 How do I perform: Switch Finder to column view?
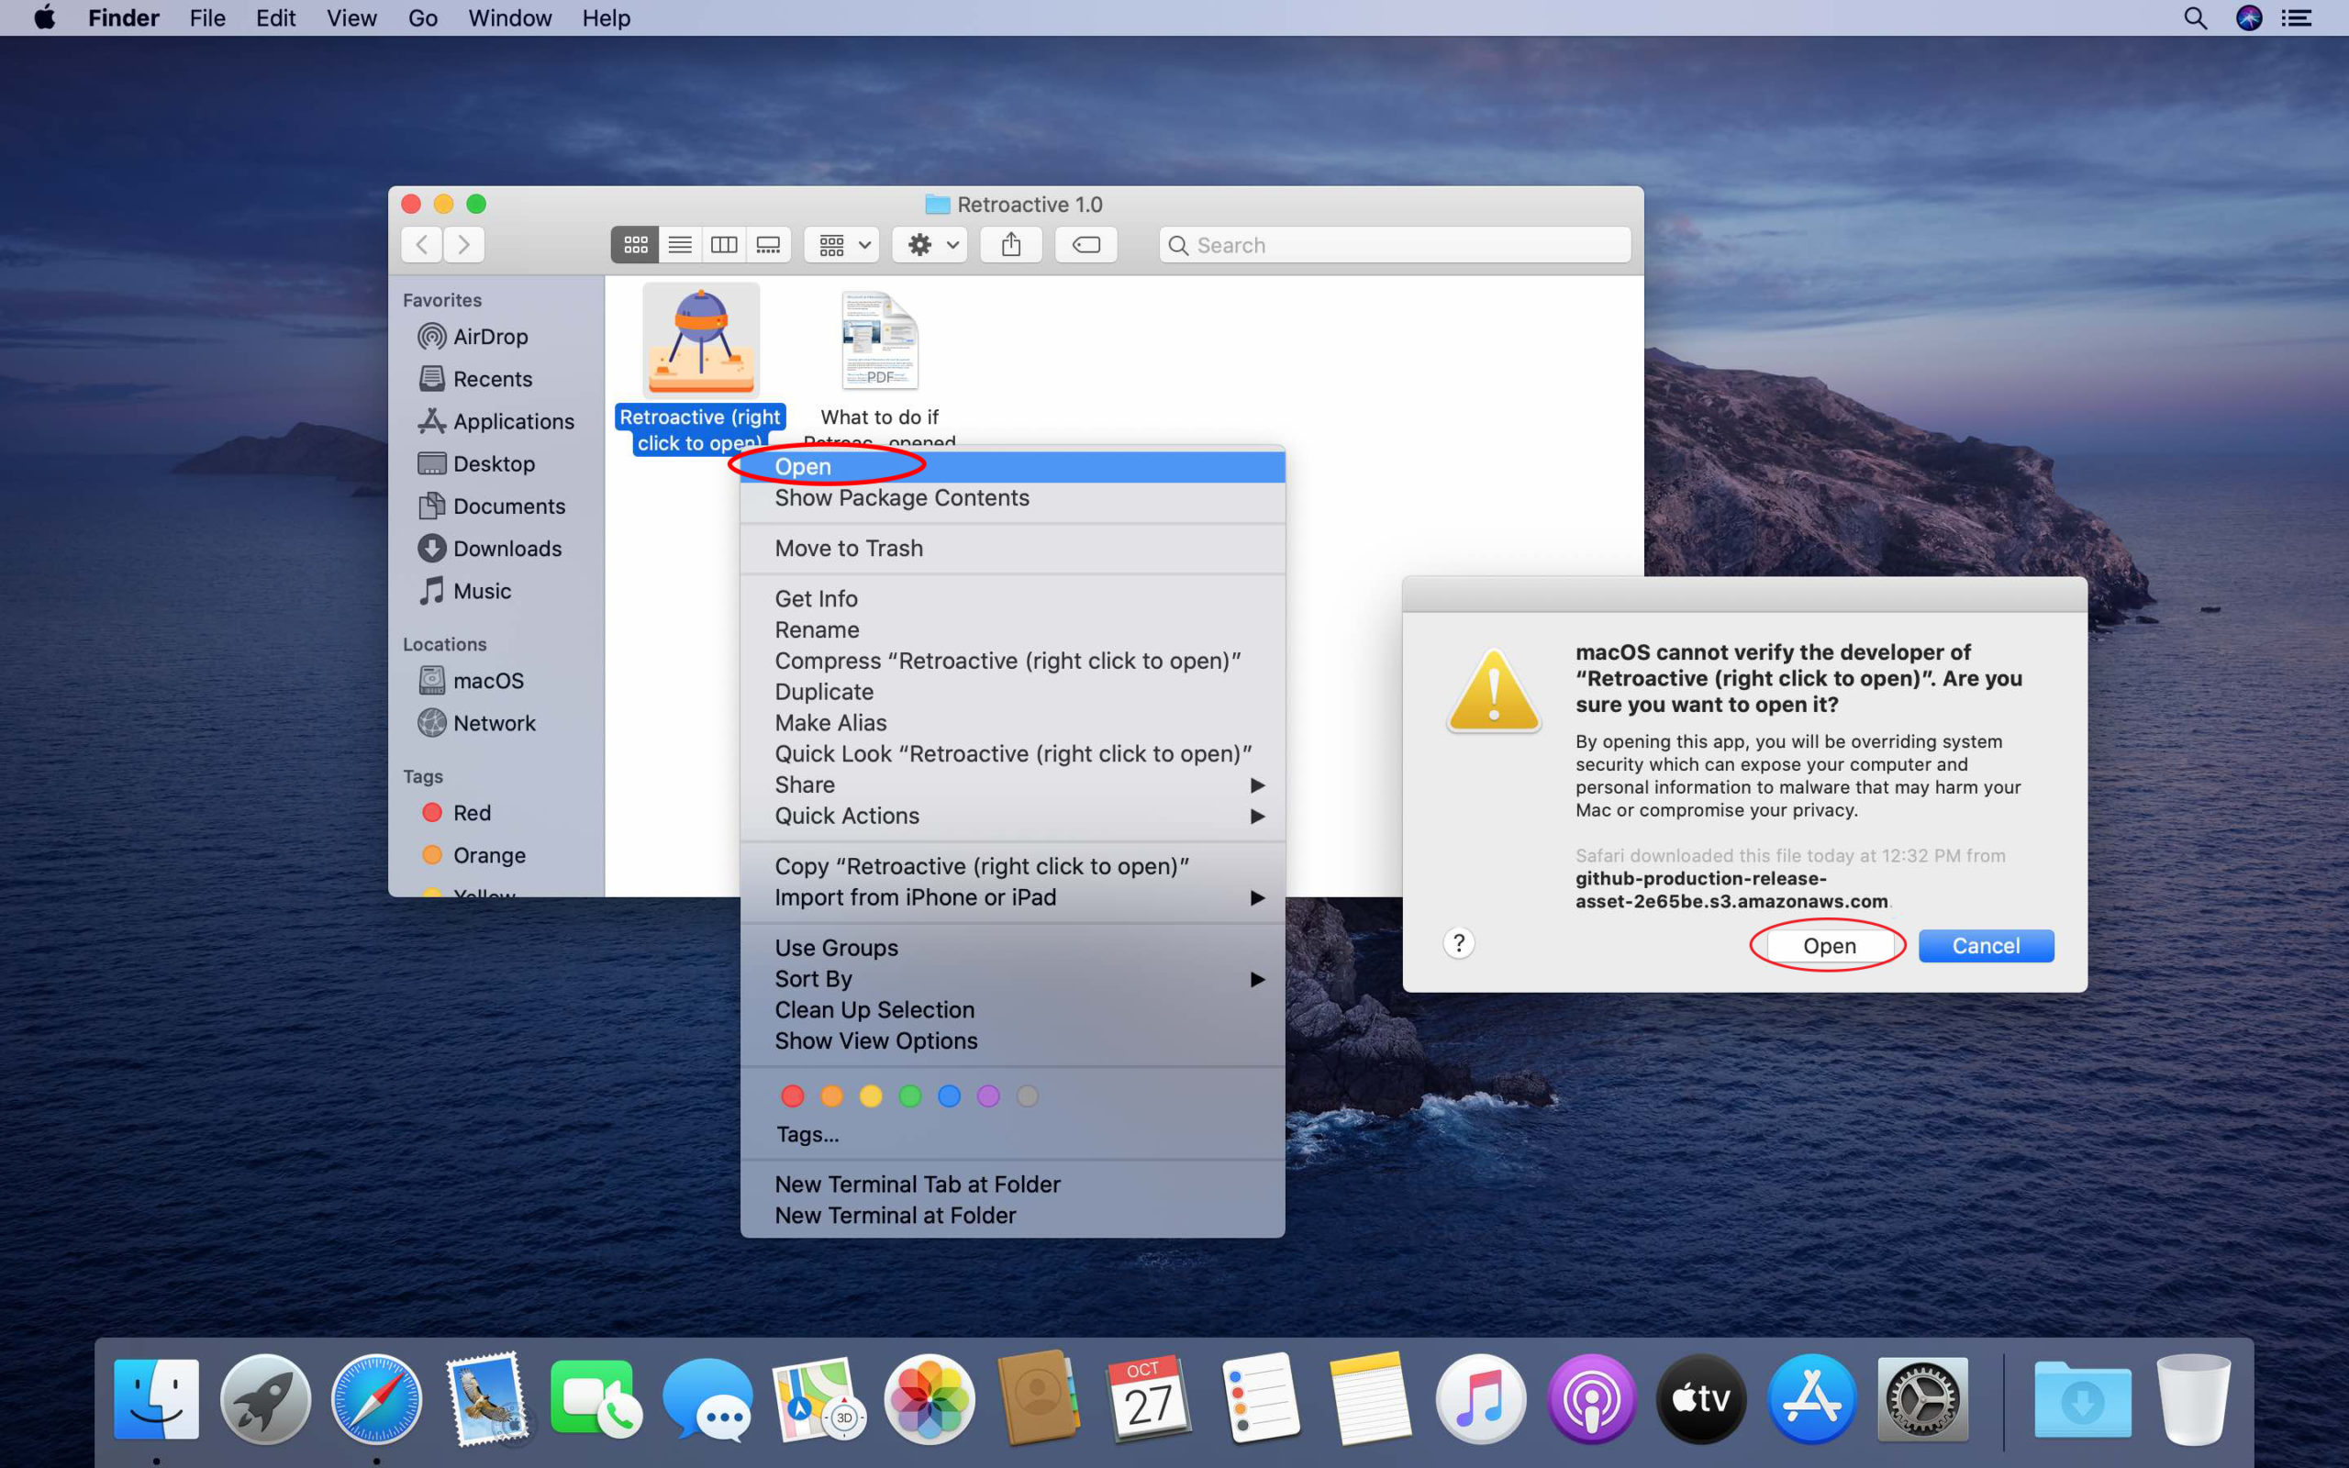click(x=724, y=245)
